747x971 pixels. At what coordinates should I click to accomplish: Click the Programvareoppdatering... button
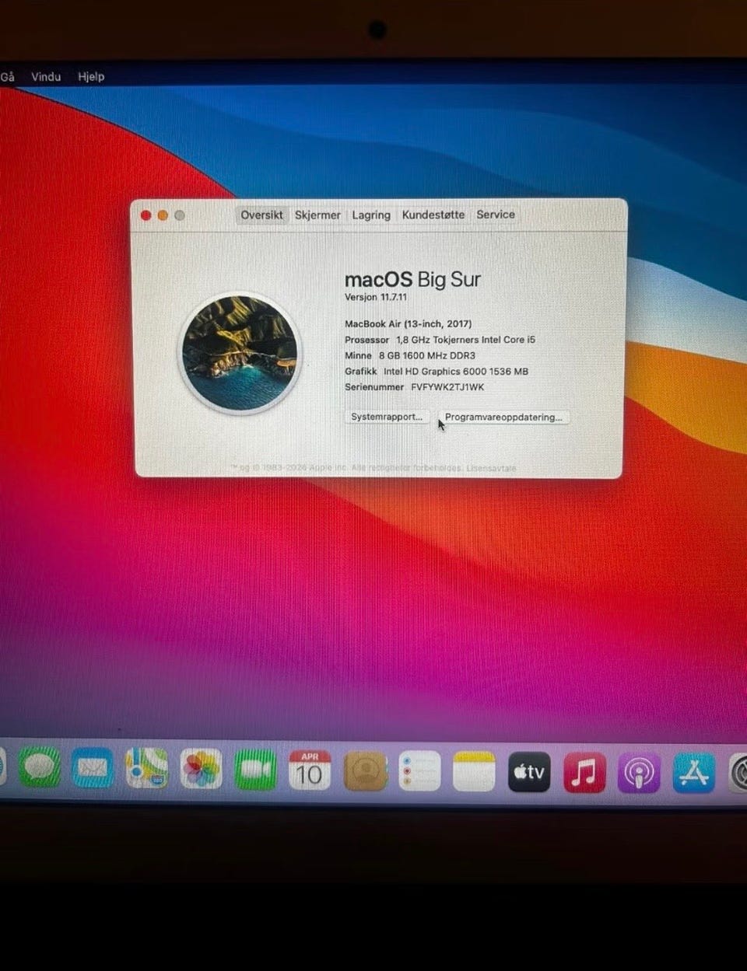click(503, 417)
